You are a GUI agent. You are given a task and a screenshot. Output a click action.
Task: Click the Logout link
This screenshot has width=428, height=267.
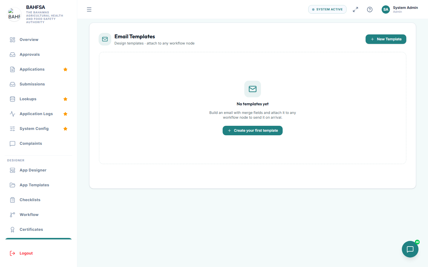point(26,253)
